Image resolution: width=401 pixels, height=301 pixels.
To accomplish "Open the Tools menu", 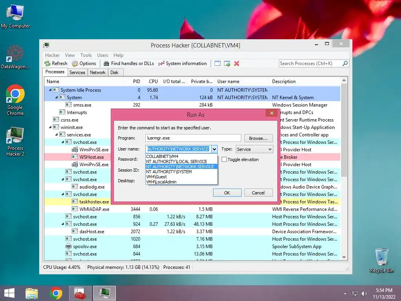I will click(x=86, y=55).
